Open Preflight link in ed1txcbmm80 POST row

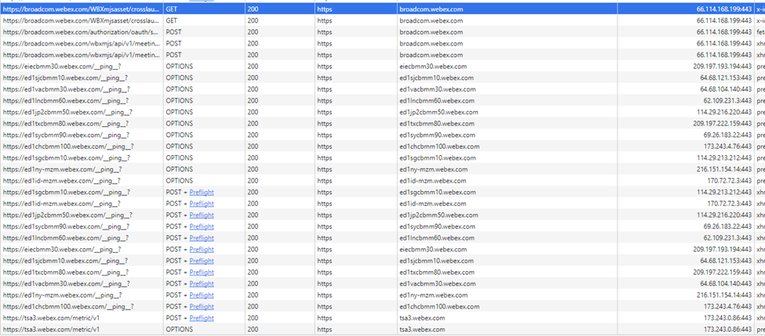tap(202, 273)
